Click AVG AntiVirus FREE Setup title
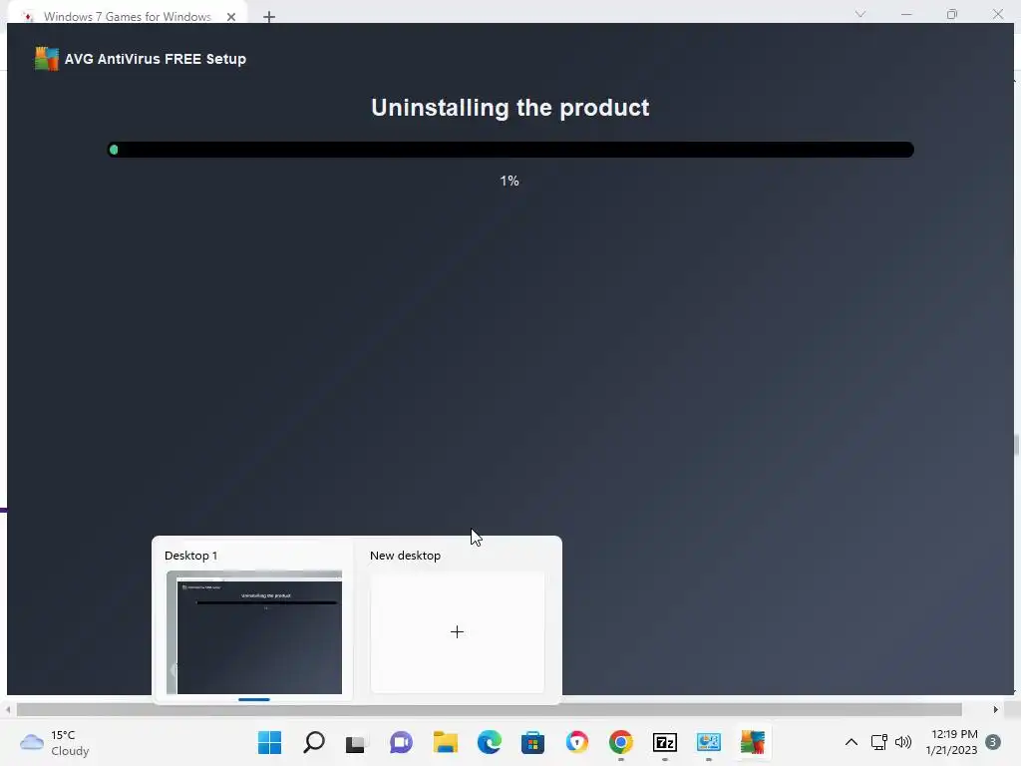1021x766 pixels. [155, 59]
